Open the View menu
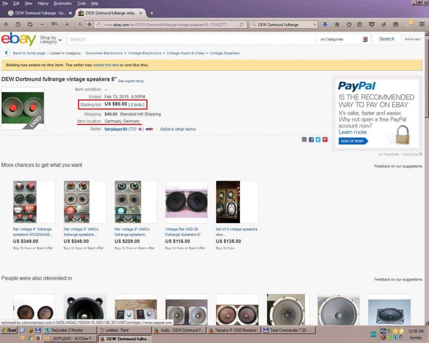Image resolution: width=429 pixels, height=343 pixels. click(x=28, y=3)
